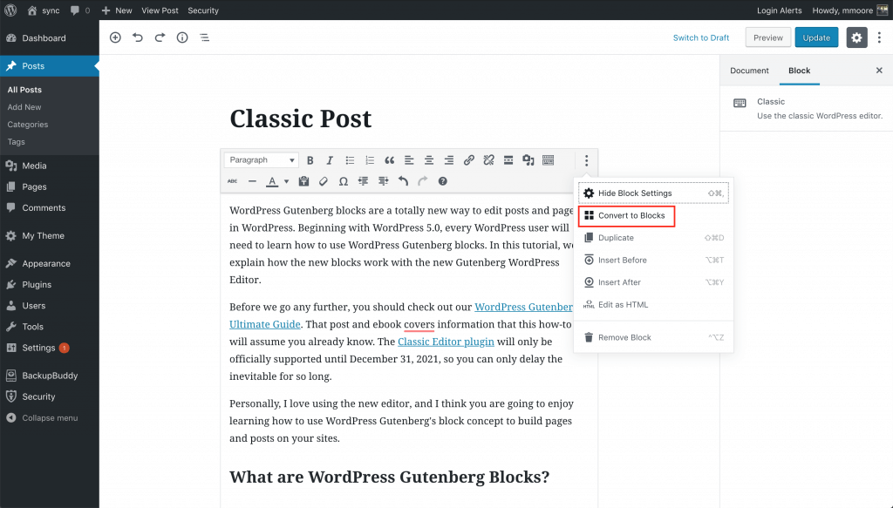Open the editor's more tools menu
The image size is (893, 508).
(x=879, y=37)
